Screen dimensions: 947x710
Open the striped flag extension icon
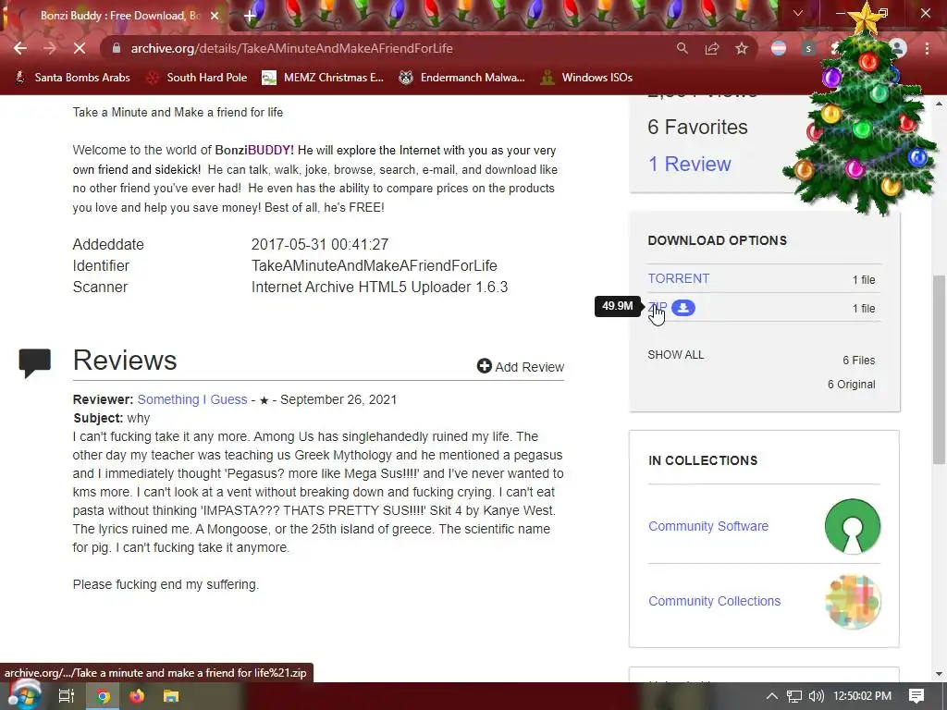[x=779, y=48]
